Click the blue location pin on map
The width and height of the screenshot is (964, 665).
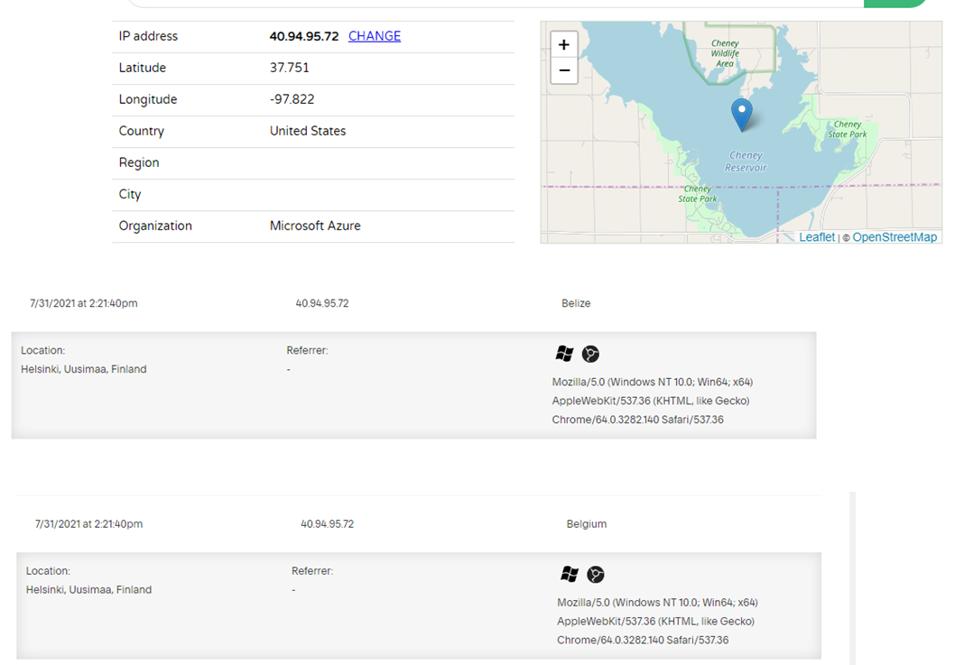tap(741, 115)
